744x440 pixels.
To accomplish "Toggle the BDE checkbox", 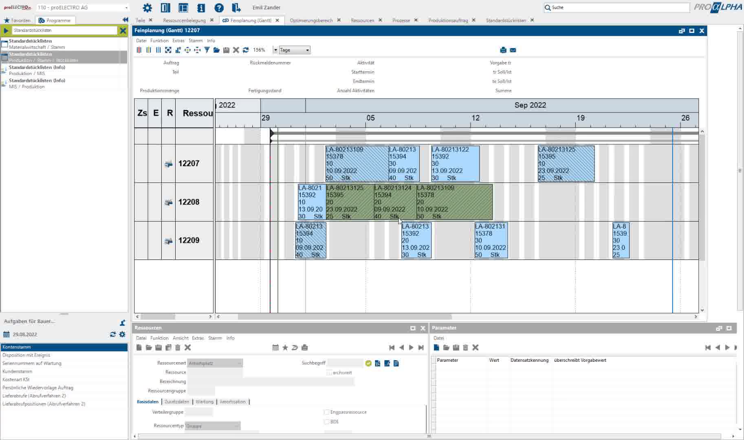I will (x=327, y=422).
